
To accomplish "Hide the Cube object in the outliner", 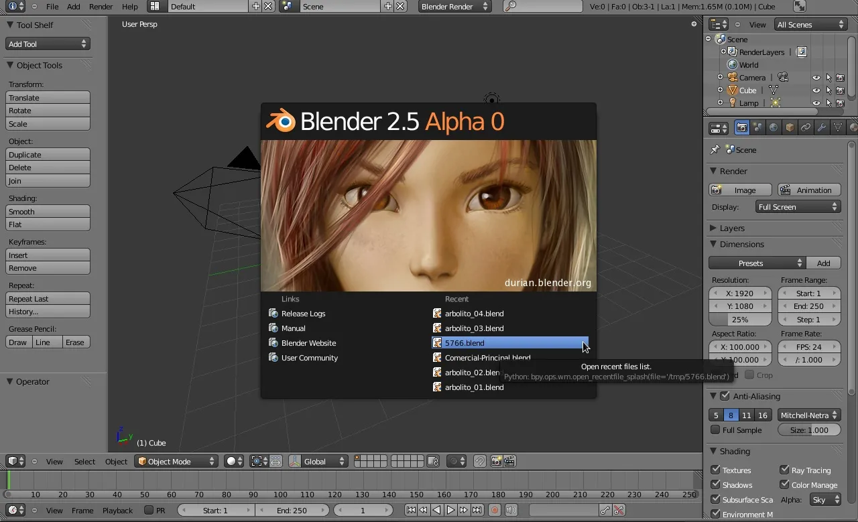I will (x=816, y=90).
